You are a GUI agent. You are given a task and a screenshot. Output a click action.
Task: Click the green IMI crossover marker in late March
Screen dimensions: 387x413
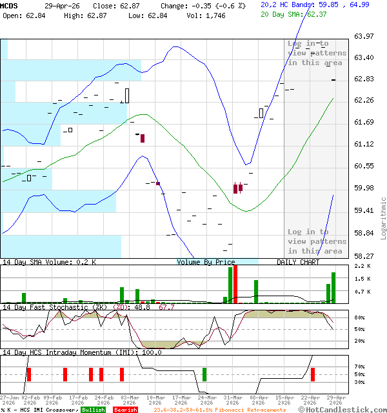click(x=204, y=374)
